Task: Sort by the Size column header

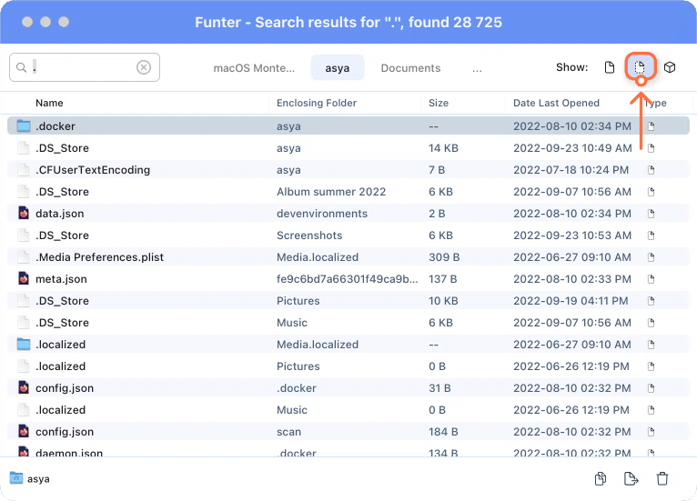Action: [439, 103]
